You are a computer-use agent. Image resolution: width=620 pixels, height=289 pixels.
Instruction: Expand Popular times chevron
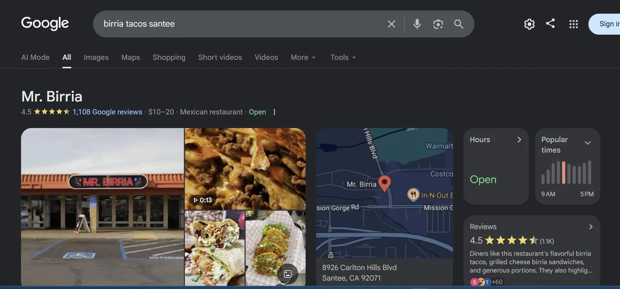click(x=587, y=143)
